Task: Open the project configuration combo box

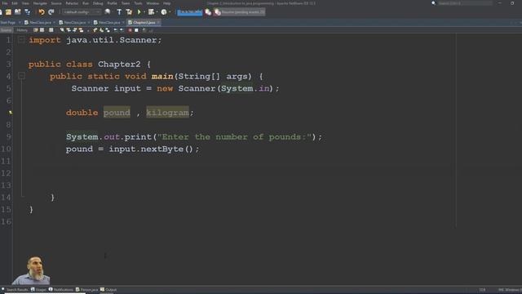Action: tap(82, 12)
